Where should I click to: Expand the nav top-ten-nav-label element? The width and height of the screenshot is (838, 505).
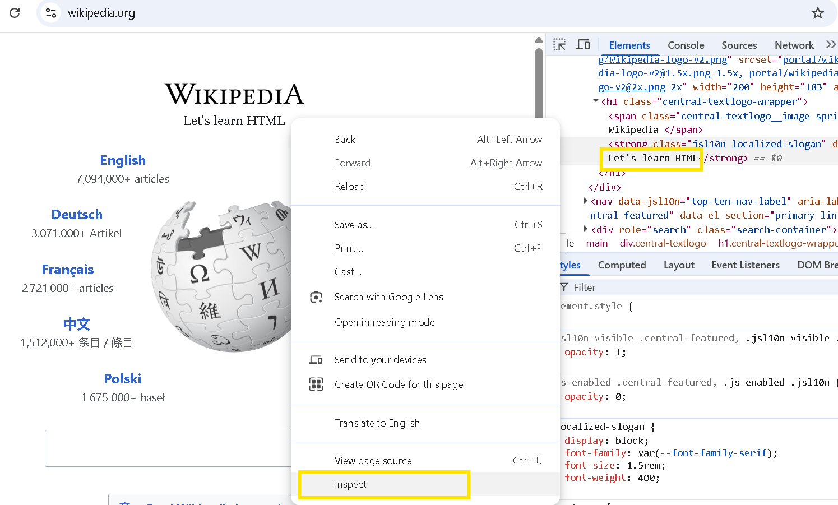586,201
